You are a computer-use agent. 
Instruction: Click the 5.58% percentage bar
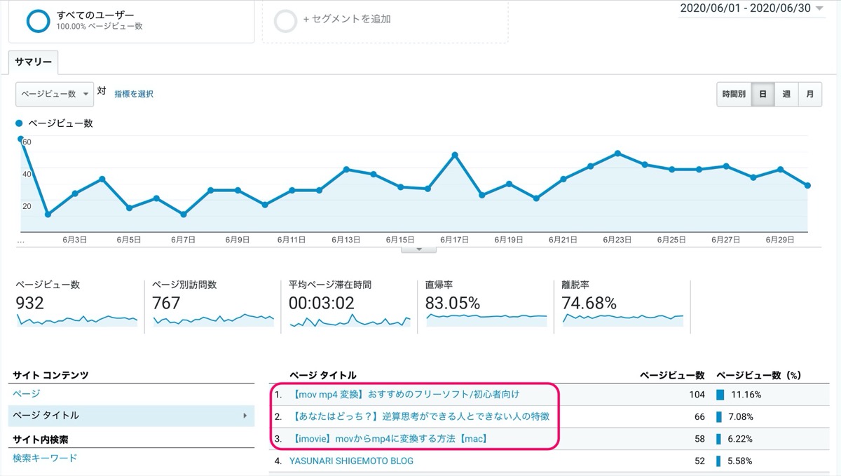point(719,461)
